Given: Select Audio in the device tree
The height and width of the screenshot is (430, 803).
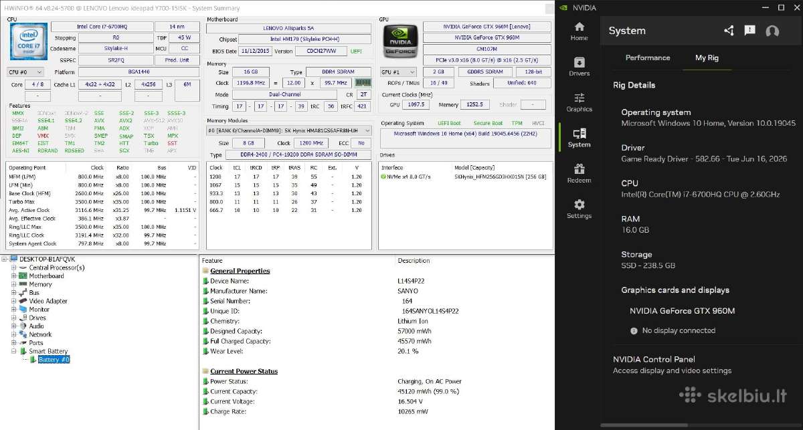Looking at the screenshot, I should (x=36, y=326).
